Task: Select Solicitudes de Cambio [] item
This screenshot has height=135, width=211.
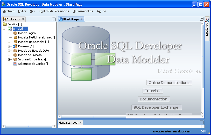Action: pos(33,64)
